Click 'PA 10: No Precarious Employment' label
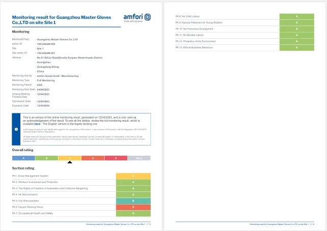 pos(195,29)
